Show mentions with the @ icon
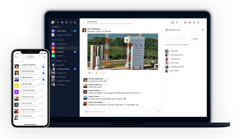 (x=189, y=22)
